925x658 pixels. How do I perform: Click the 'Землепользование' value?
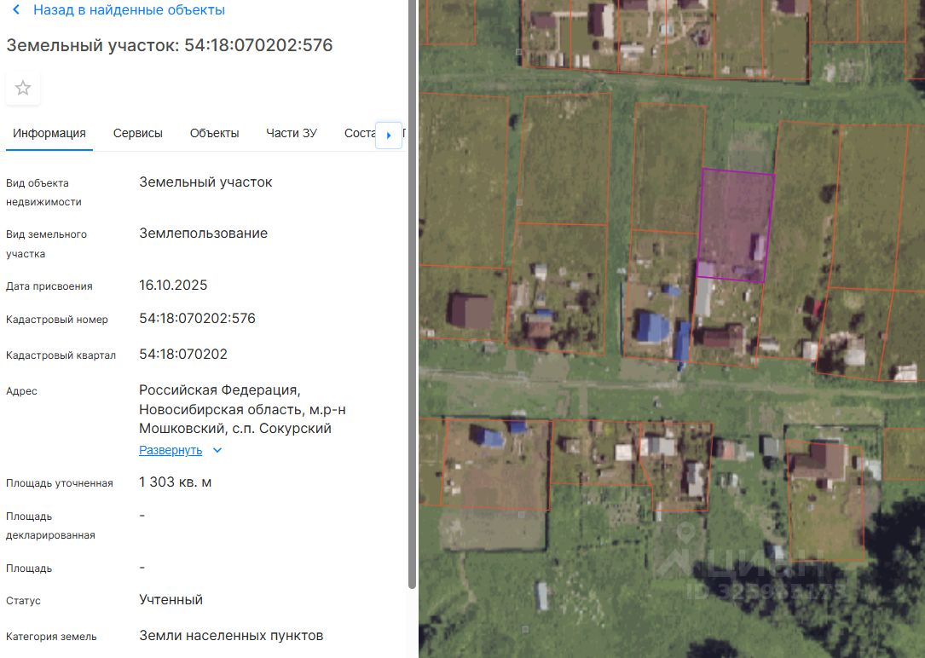point(204,234)
